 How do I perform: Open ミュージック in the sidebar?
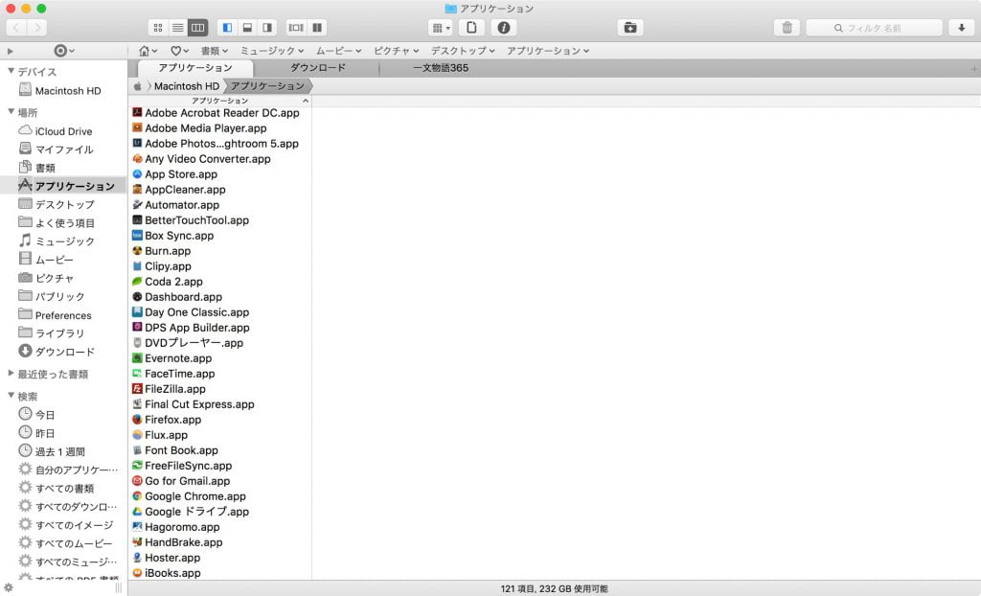(x=62, y=241)
